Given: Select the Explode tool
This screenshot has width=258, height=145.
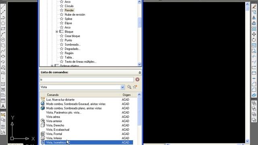Looking at the screenshot, I should pyautogui.click(x=254, y=95).
